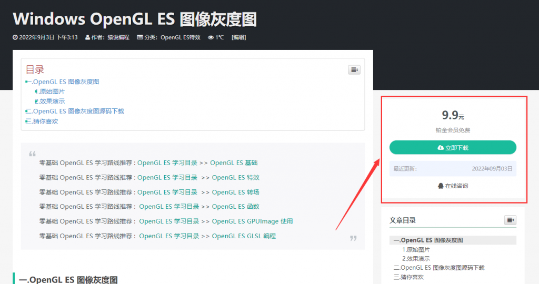The height and width of the screenshot is (284, 539).
Task: Click the red 目录 heading
Action: click(x=35, y=70)
